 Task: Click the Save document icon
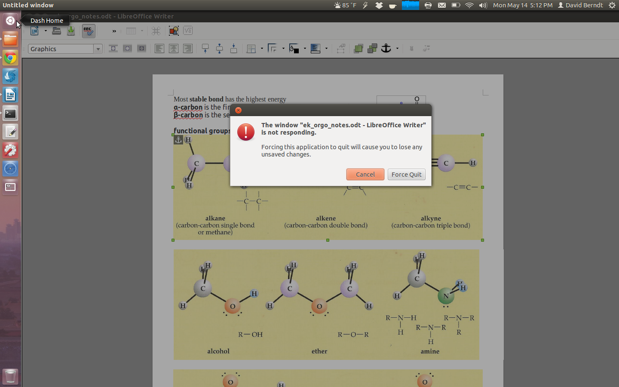71,31
